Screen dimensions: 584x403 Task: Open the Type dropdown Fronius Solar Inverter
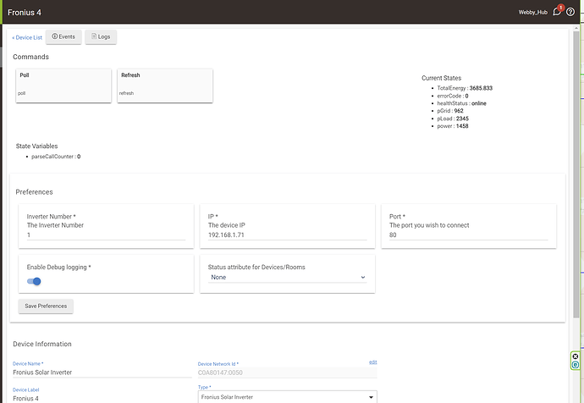[x=287, y=397]
